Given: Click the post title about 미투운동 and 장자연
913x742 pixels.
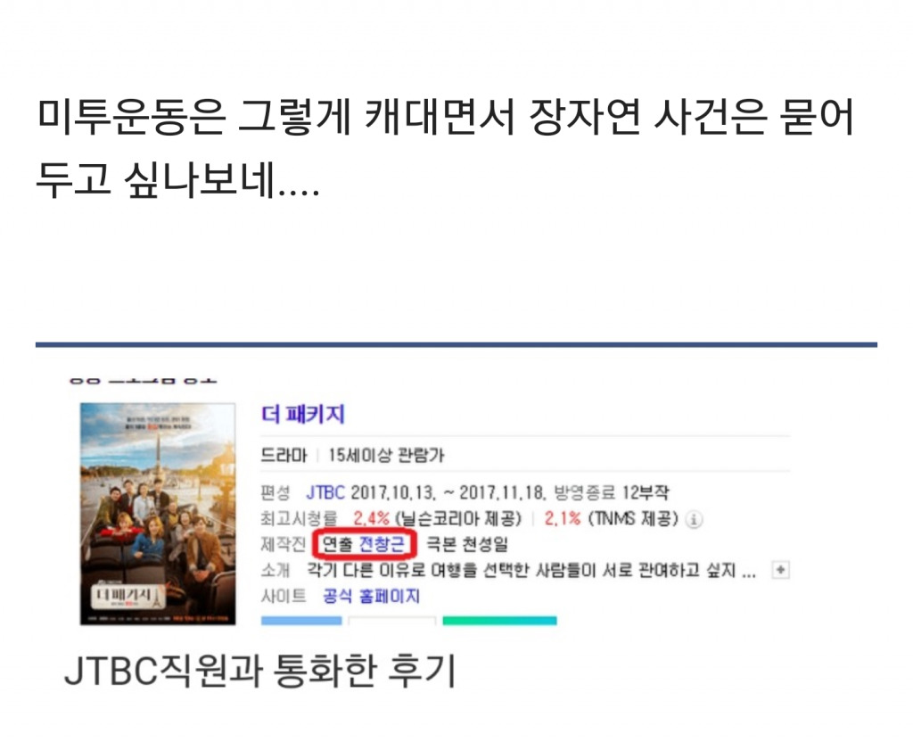Looking at the screenshot, I should 445,148.
